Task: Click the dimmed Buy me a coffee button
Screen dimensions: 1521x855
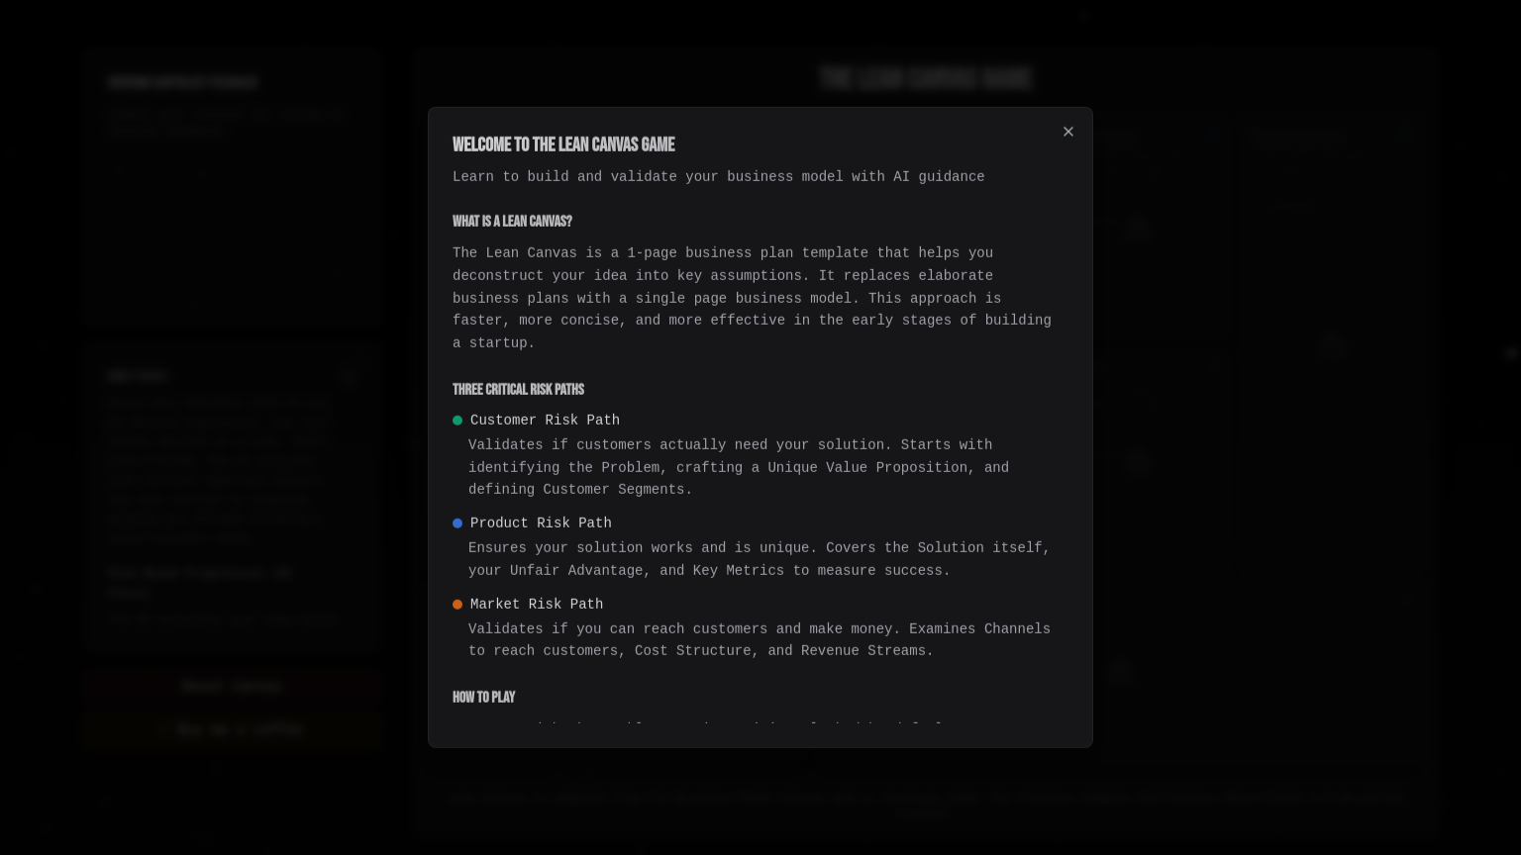Action: pos(233,730)
